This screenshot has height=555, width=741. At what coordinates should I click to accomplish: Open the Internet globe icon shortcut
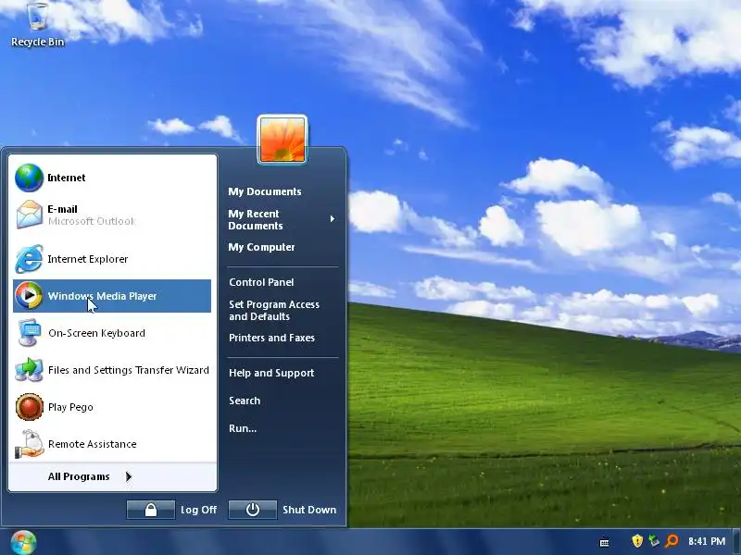[x=29, y=178]
